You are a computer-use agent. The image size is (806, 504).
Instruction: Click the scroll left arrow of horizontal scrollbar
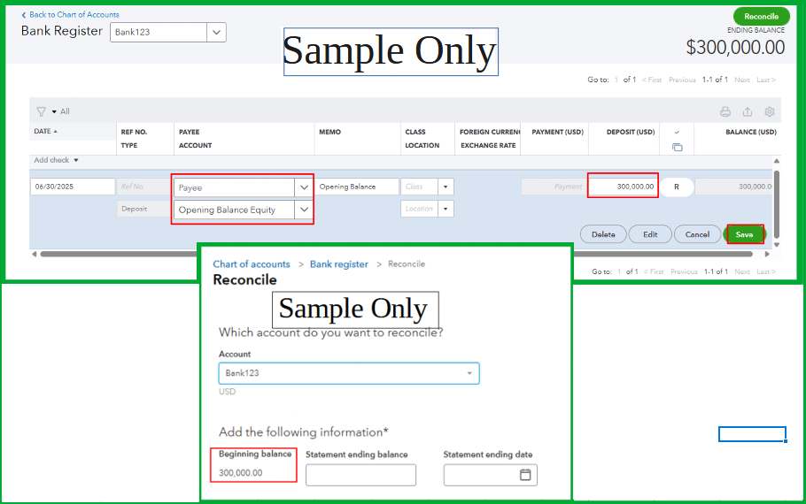(34, 254)
